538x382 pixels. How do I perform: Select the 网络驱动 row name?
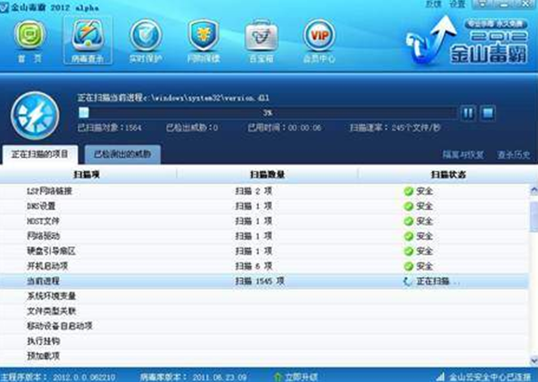[43, 236]
